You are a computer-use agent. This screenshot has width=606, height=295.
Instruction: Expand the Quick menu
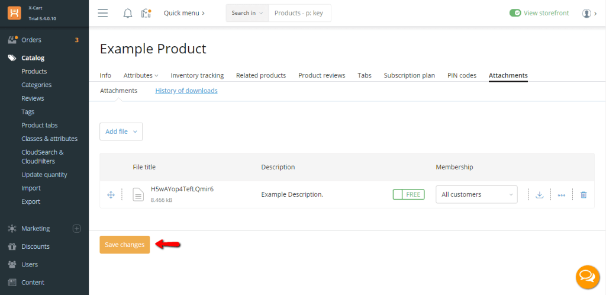[185, 13]
